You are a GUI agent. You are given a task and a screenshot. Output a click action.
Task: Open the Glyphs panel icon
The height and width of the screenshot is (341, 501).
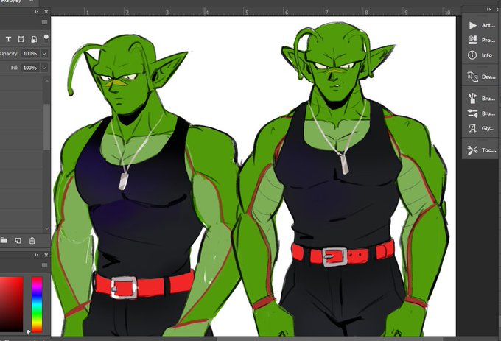(472, 128)
